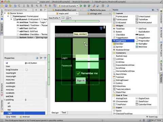Collapse the padding property group
163x122 pixels.
(5, 100)
